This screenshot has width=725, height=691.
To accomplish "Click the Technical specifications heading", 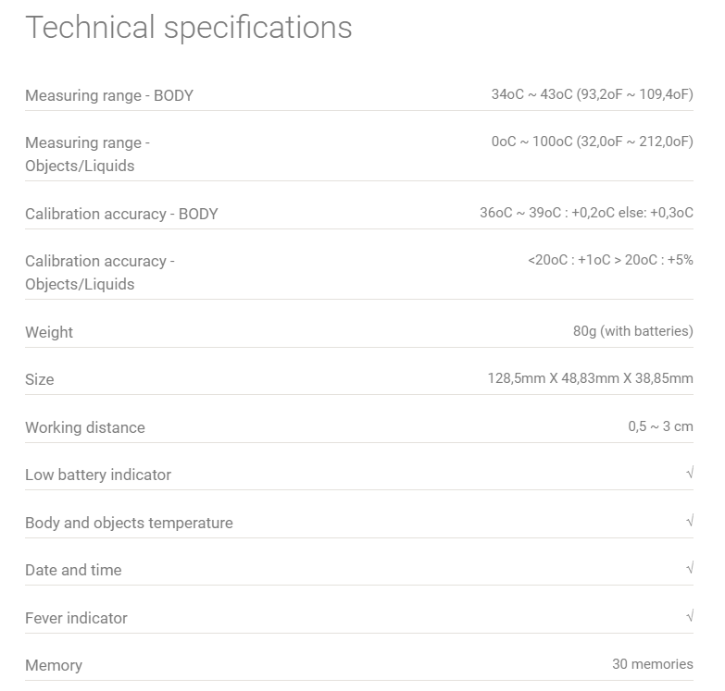I will 189,28.
